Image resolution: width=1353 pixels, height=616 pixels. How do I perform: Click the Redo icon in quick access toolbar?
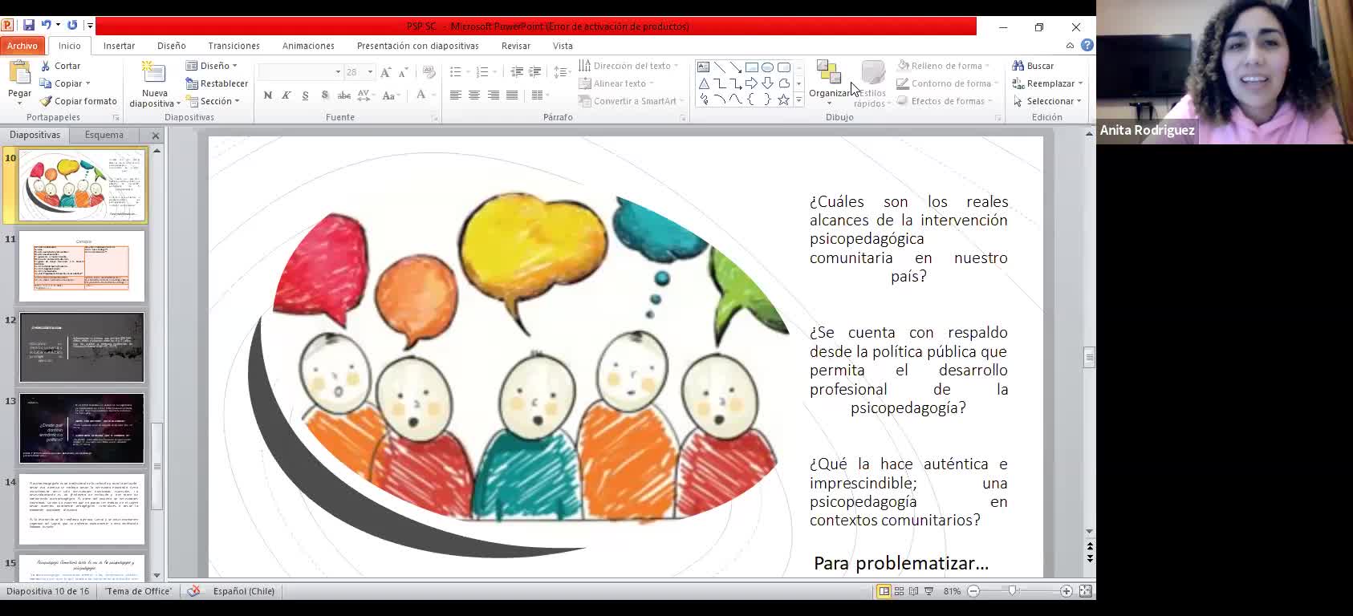click(72, 26)
